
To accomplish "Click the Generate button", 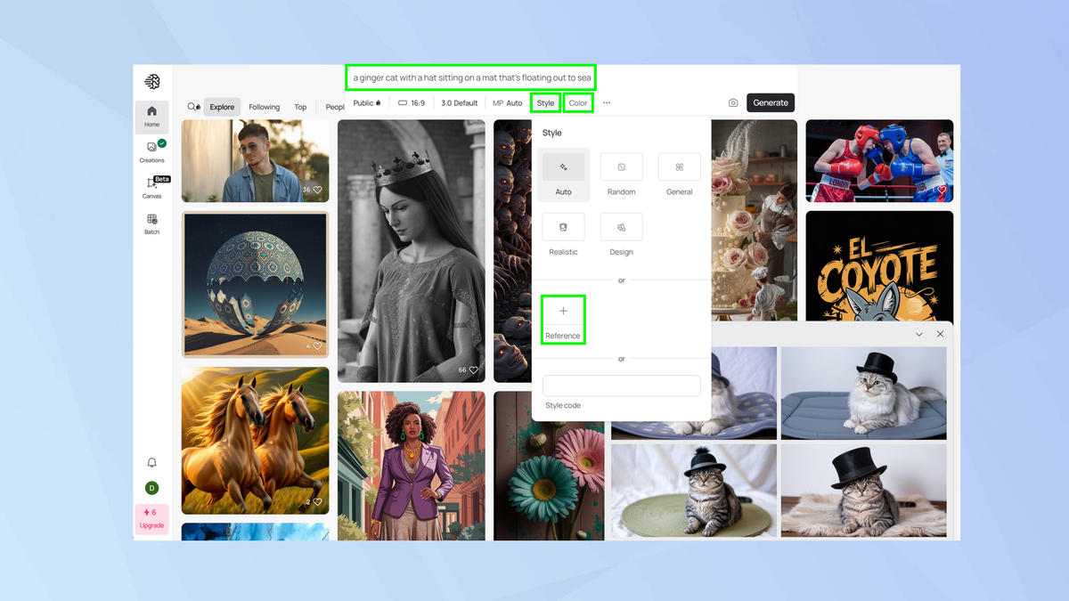I will tap(770, 102).
